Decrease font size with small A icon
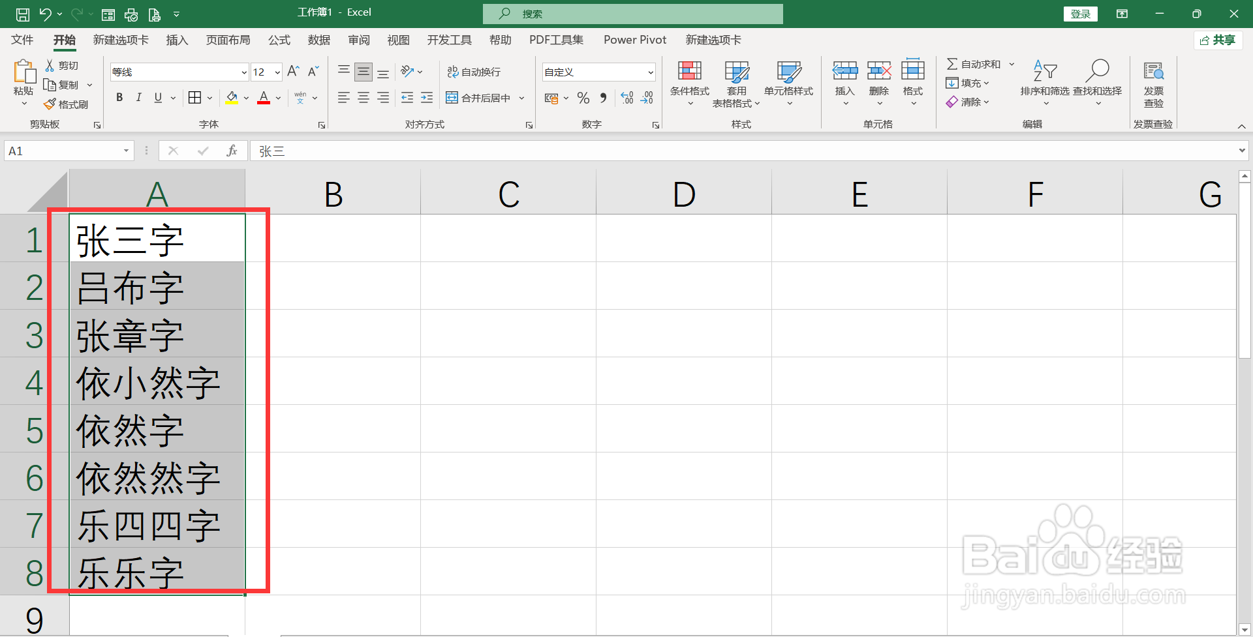Image resolution: width=1253 pixels, height=637 pixels. click(x=313, y=72)
